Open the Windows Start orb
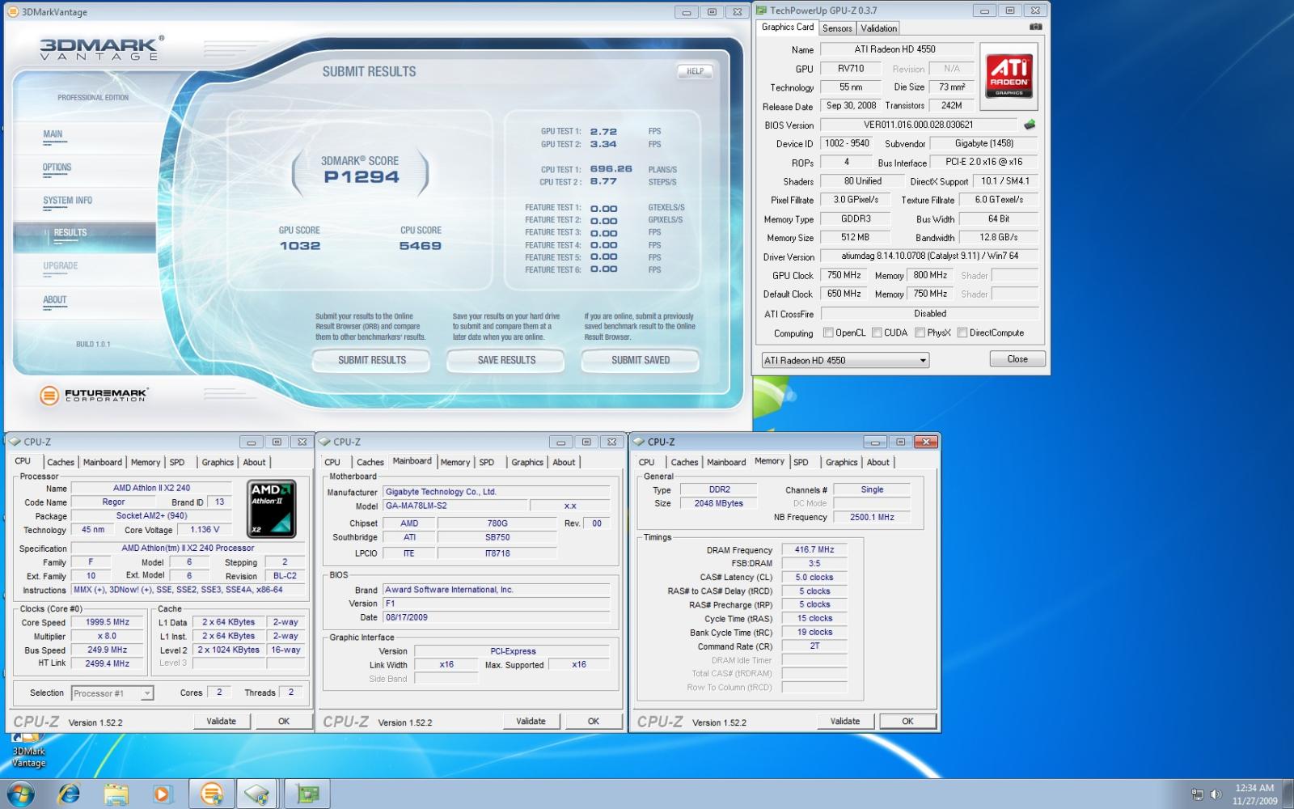The height and width of the screenshot is (809, 1294). pos(19,794)
